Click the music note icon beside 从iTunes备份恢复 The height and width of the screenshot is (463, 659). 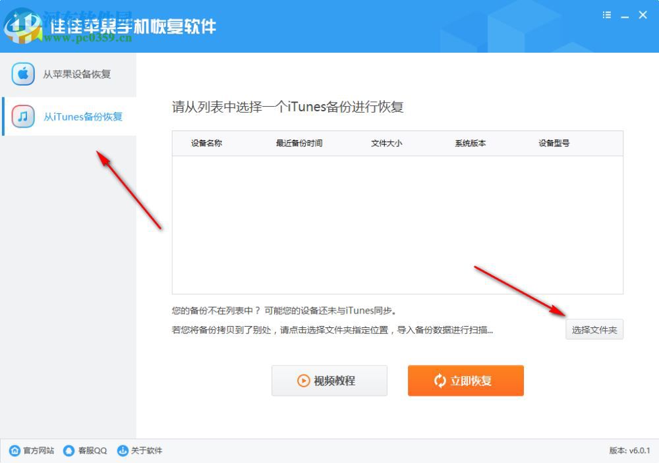click(x=22, y=117)
